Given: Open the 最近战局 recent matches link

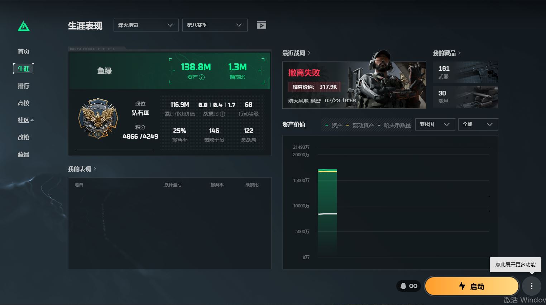Looking at the screenshot, I should 296,53.
